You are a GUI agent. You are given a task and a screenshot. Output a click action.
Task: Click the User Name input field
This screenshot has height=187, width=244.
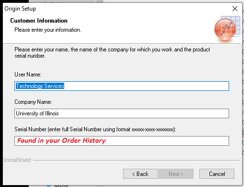pos(122,86)
